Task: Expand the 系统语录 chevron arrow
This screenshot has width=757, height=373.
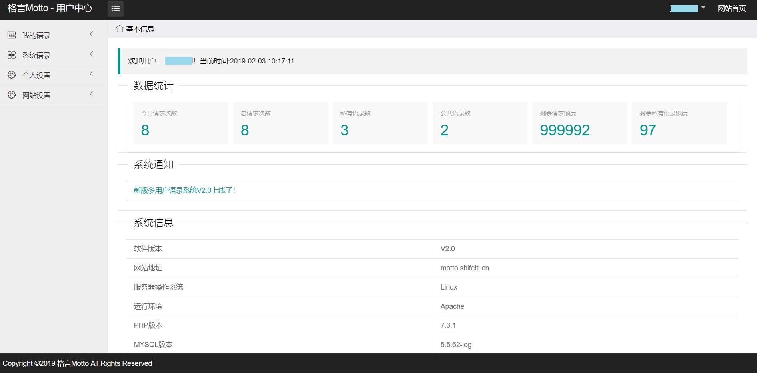Action: pos(92,54)
